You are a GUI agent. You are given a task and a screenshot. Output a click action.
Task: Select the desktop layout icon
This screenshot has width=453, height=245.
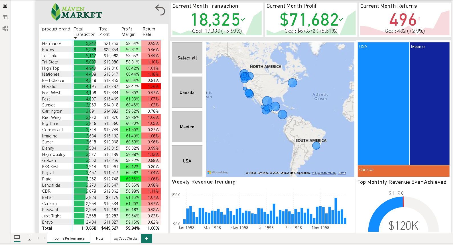point(17,238)
